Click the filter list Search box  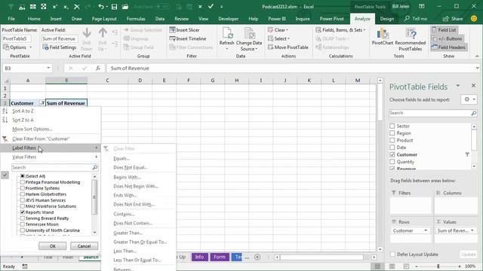tap(55, 167)
